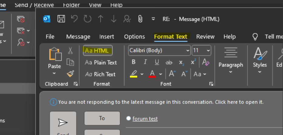Image resolution: width=283 pixels, height=135 pixels.
Task: Toggle Superscript formatting
Action: 194,62
